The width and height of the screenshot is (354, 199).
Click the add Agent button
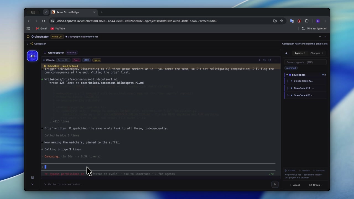pos(295,185)
